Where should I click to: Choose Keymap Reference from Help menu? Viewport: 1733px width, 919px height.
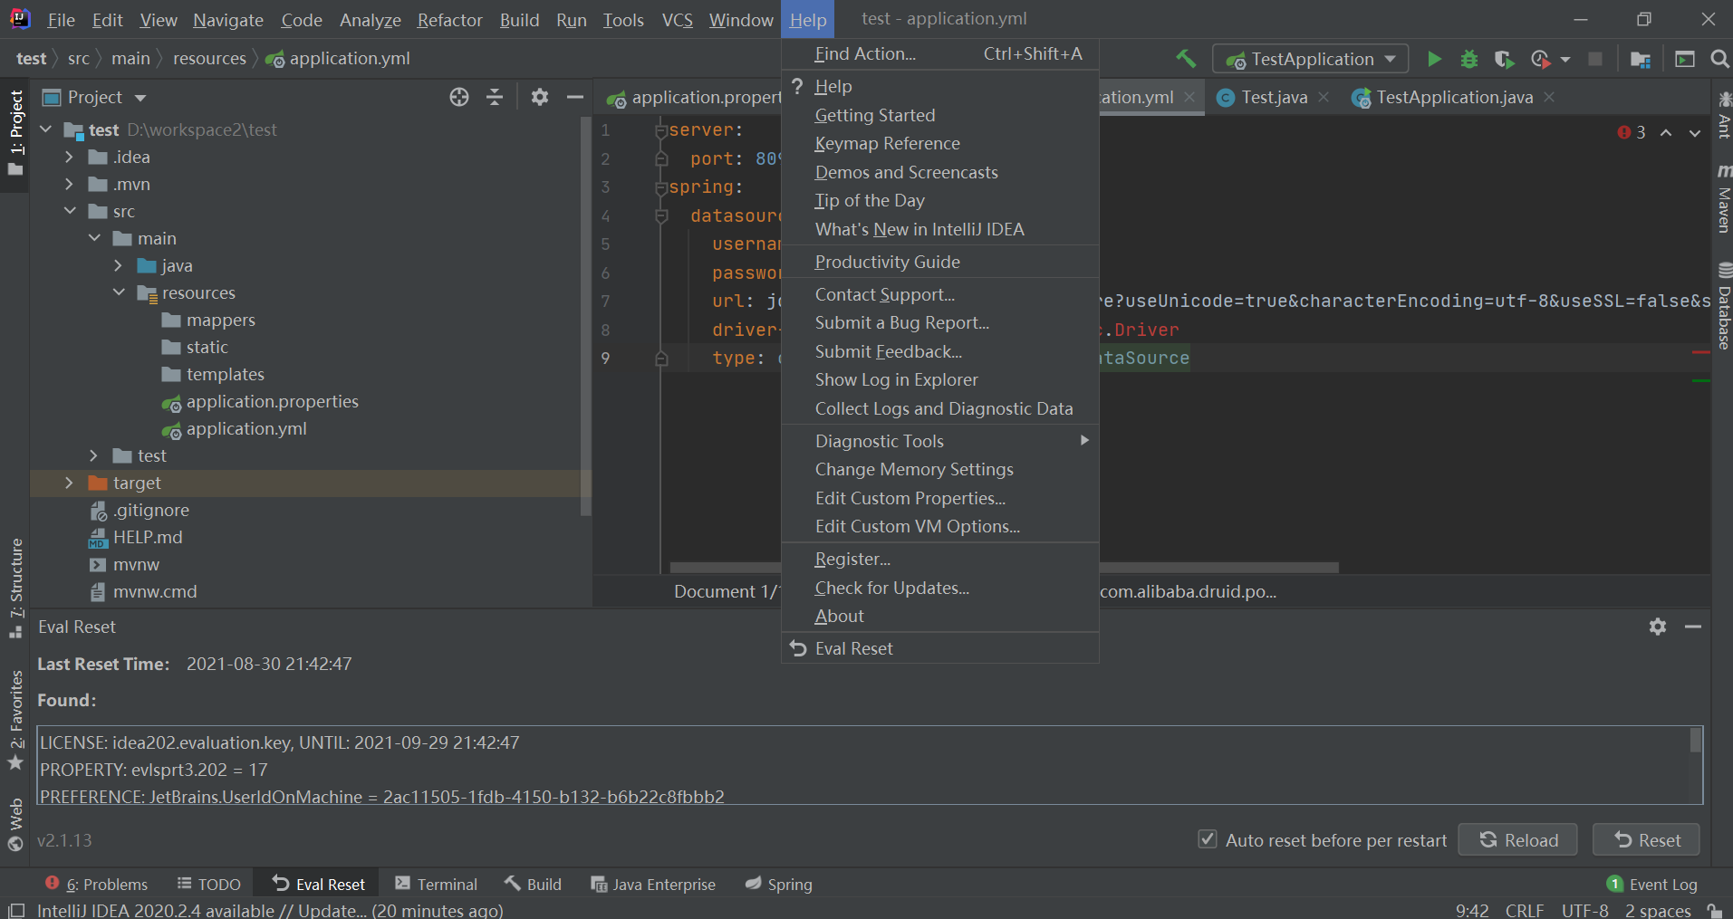940,143
